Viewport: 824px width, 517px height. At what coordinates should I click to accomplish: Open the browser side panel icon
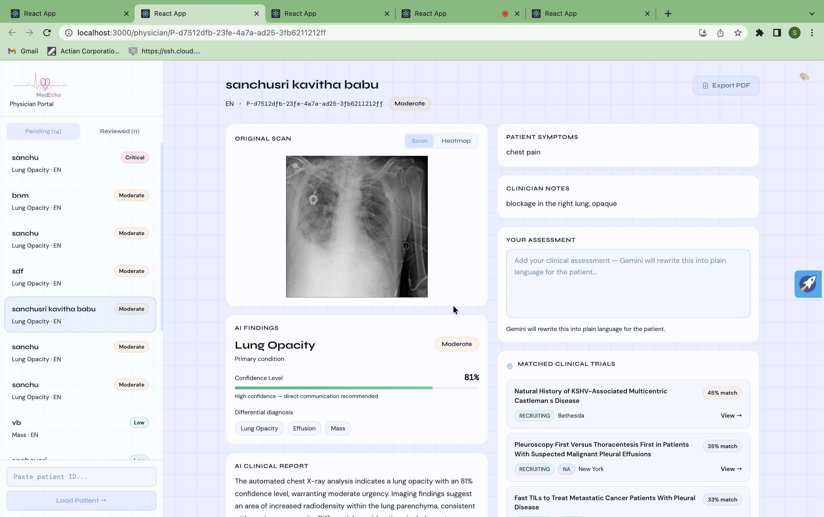(x=777, y=33)
